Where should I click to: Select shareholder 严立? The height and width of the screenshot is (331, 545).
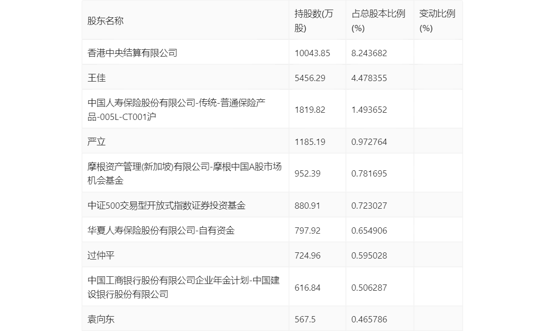96,142
